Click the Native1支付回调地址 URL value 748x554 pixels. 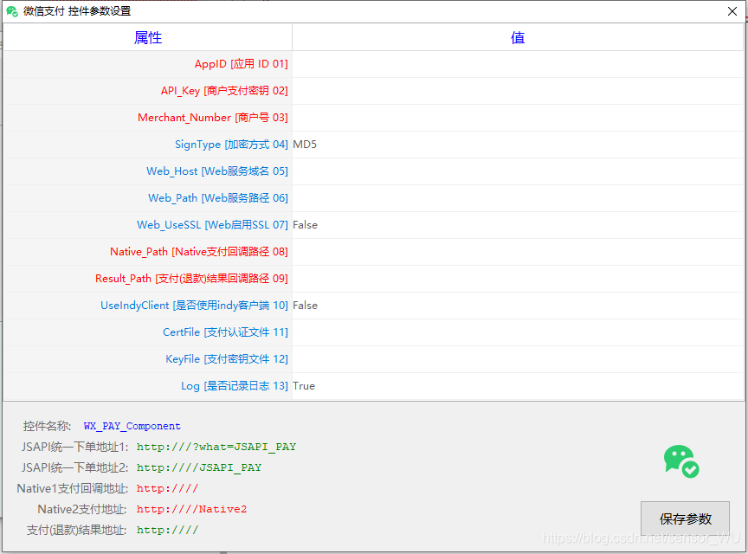point(167,488)
